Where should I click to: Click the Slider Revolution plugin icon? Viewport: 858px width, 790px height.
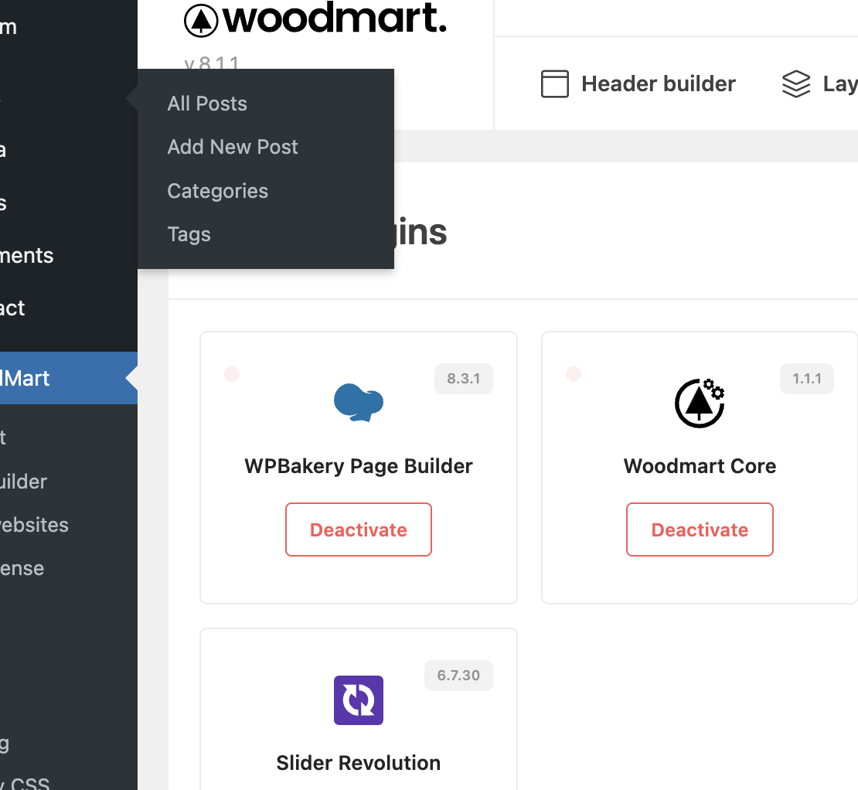pos(359,700)
